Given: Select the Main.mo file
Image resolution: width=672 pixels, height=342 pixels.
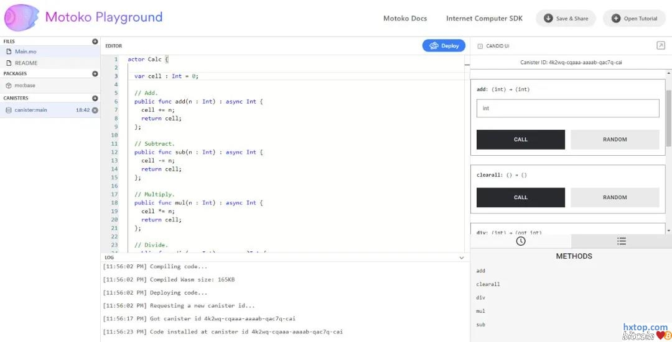Looking at the screenshot, I should 26,52.
